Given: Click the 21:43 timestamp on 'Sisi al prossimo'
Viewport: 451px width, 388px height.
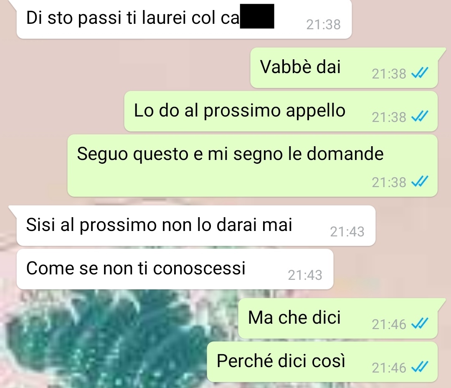Looking at the screenshot, I should coord(347,232).
